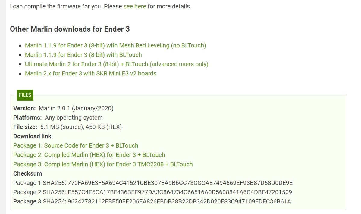Image resolution: width=361 pixels, height=214 pixels.
Task: Click the 'Any operating system' platforms text
Action: coord(74,118)
